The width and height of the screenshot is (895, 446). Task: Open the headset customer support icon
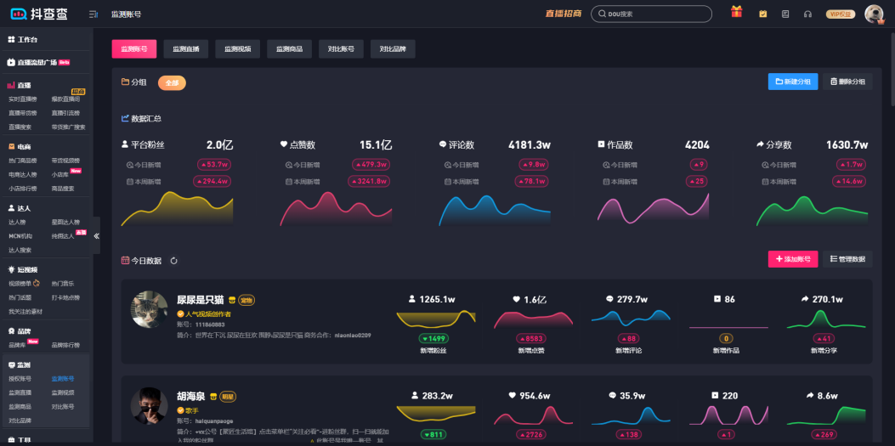click(807, 14)
